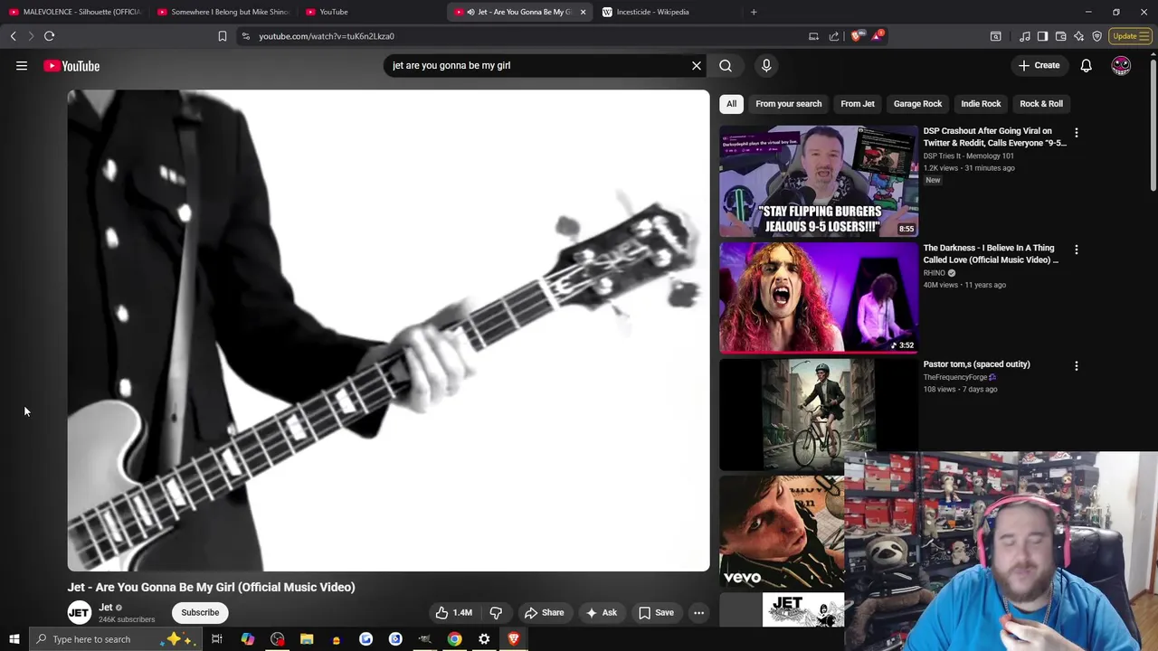Image resolution: width=1158 pixels, height=651 pixels.
Task: Click the share page icon in address bar
Action: (833, 36)
